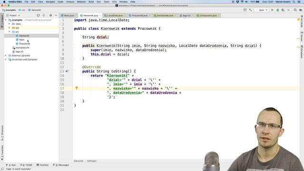Select Main class in project tree
This screenshot has width=304, height=171.
tap(22, 40)
